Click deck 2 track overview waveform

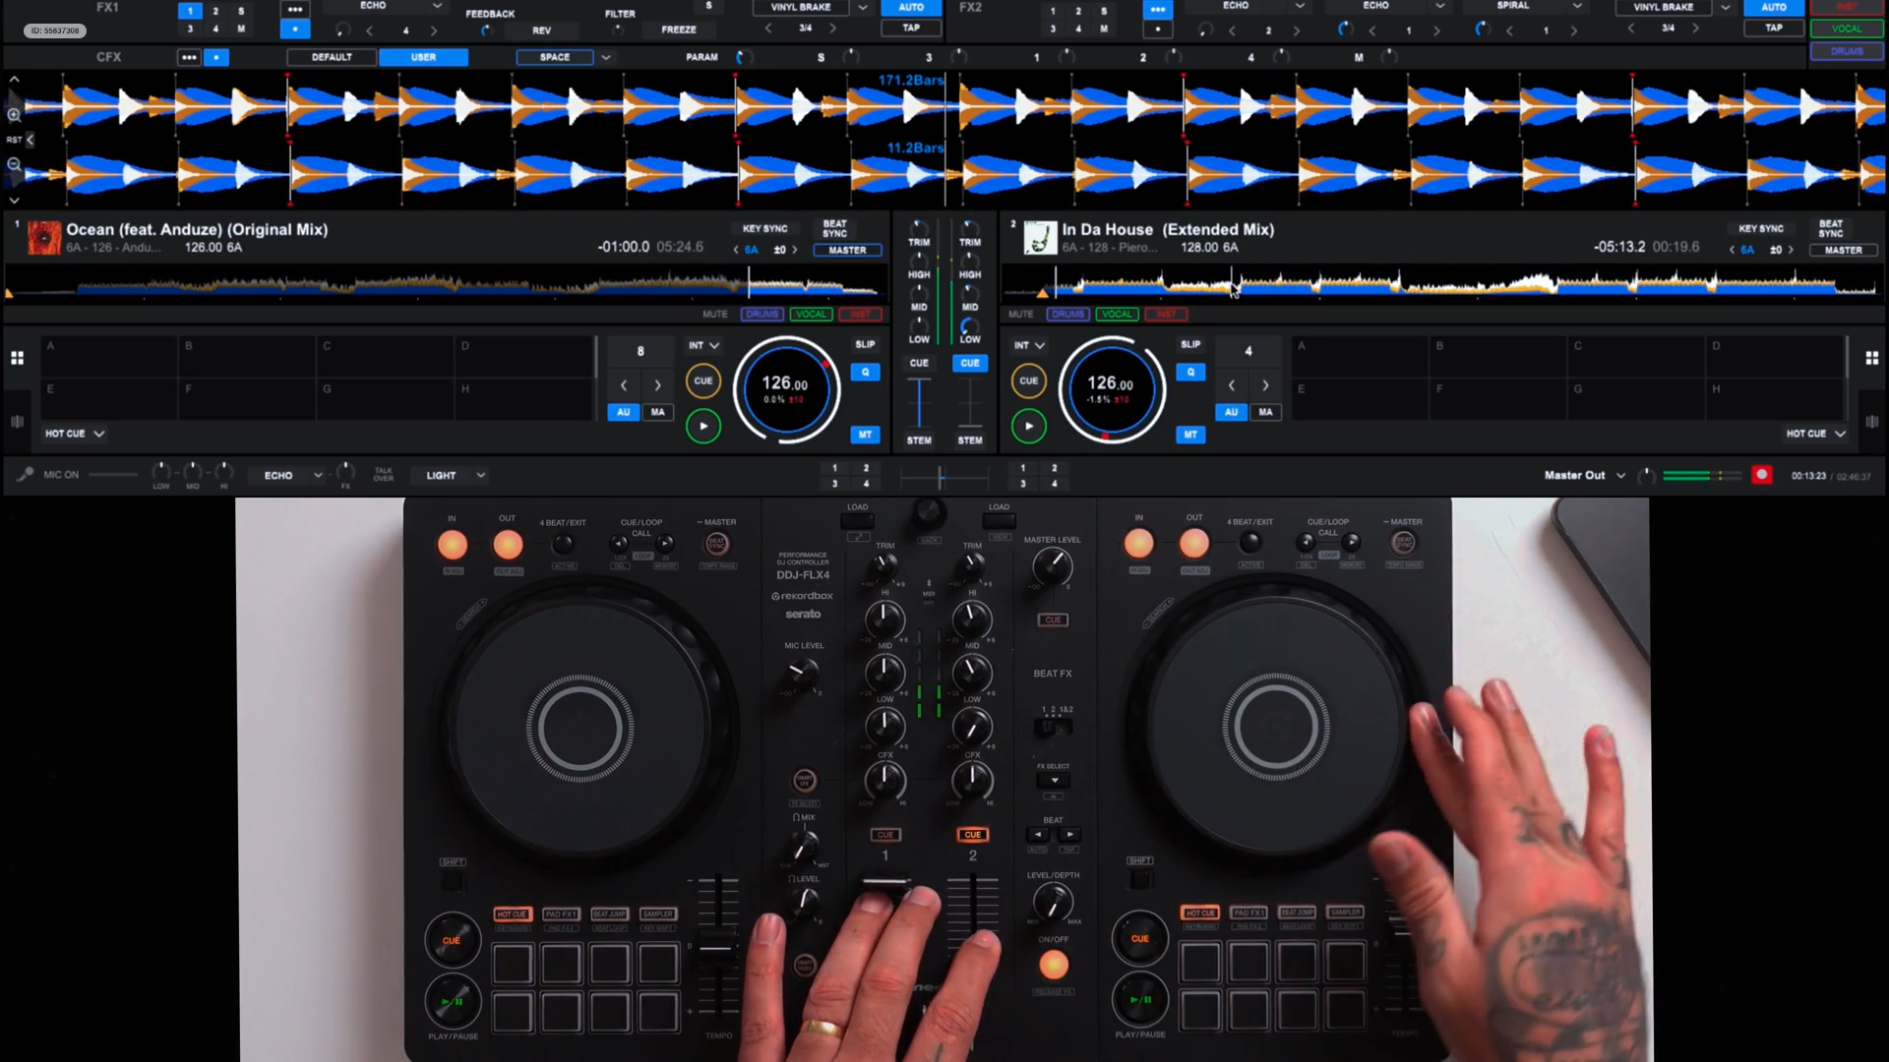pyautogui.click(x=1436, y=285)
